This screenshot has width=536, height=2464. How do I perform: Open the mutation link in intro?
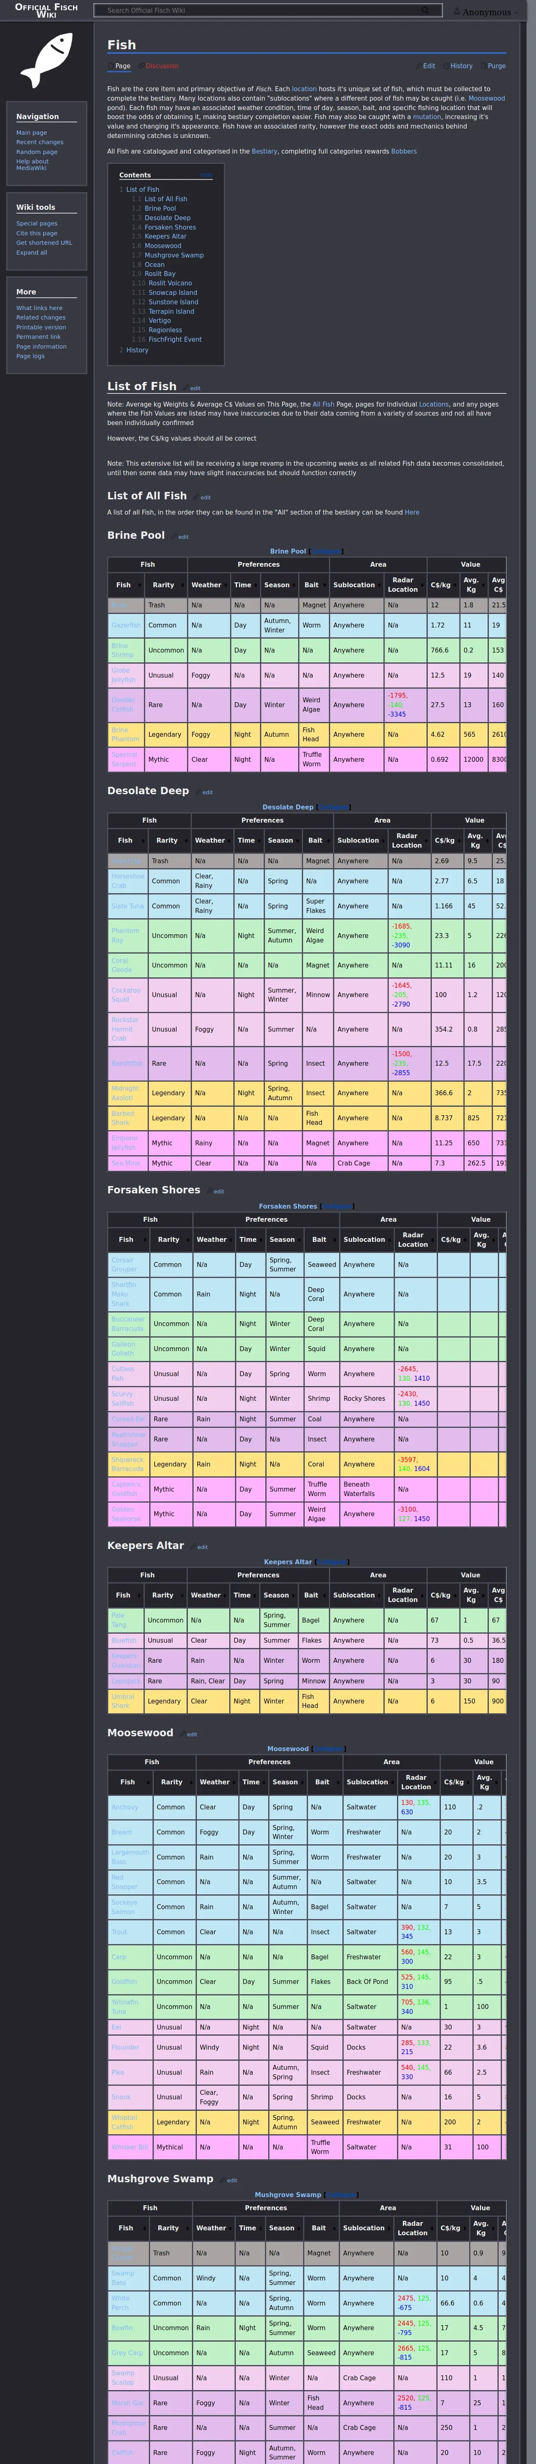pos(426,117)
